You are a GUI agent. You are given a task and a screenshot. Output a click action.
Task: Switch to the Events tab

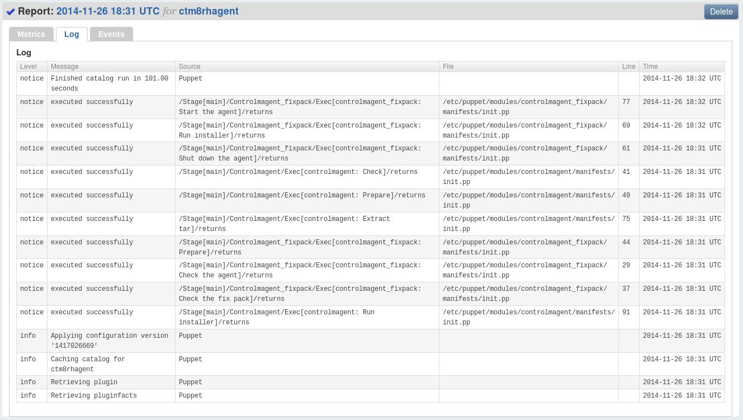tap(111, 34)
